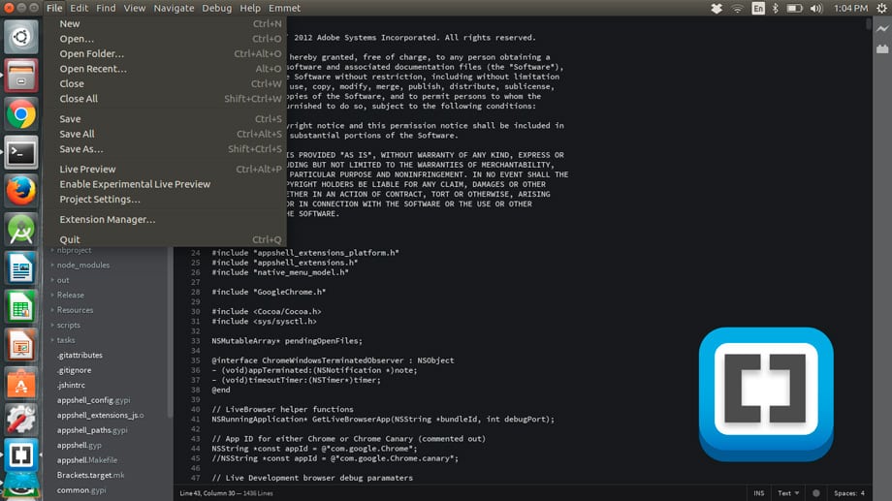Open Brackets.target.mk file

90,476
